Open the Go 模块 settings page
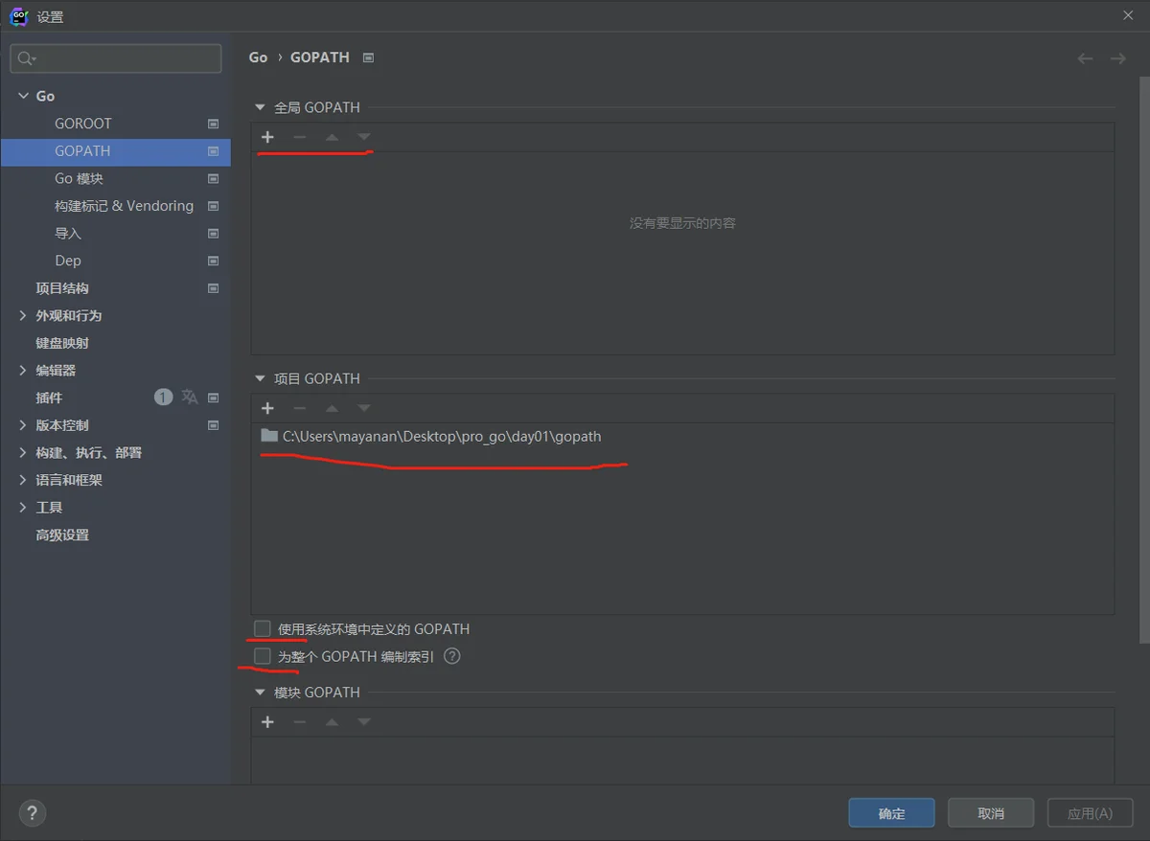This screenshot has width=1150, height=841. coord(79,179)
